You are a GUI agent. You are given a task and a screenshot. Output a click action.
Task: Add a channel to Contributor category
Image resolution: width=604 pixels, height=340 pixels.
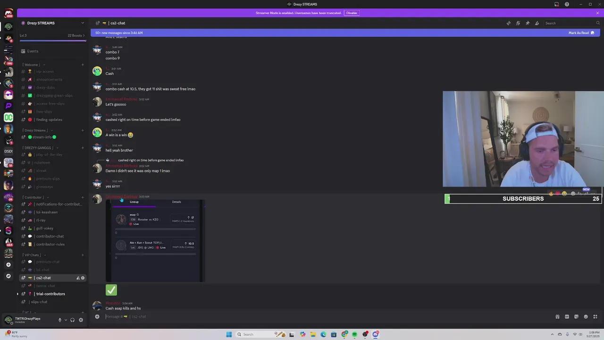[x=83, y=197]
